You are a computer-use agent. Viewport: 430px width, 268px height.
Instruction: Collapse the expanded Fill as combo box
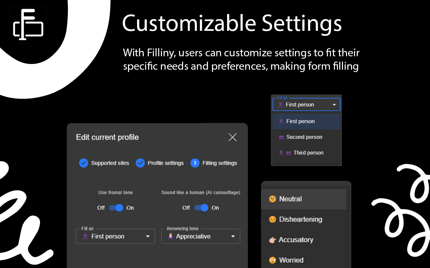(306, 105)
